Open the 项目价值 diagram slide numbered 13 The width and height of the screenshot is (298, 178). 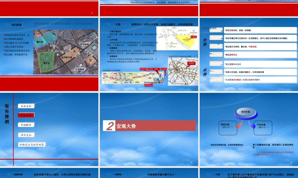249,129
